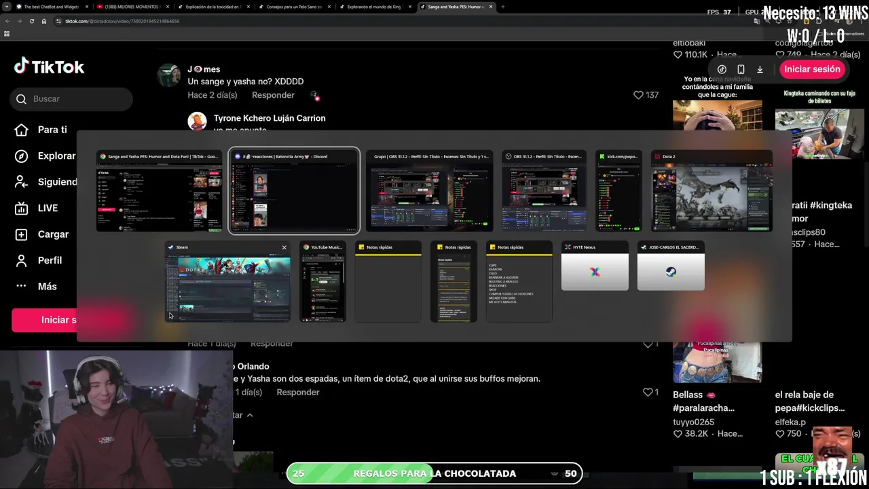Switch to the TikTok Chrome window thumbnail
This screenshot has height=489, width=869.
159,191
